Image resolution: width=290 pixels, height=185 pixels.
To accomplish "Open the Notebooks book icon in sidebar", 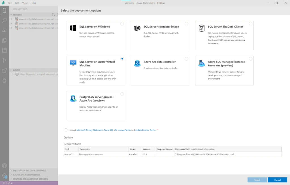I will click(4, 51).
